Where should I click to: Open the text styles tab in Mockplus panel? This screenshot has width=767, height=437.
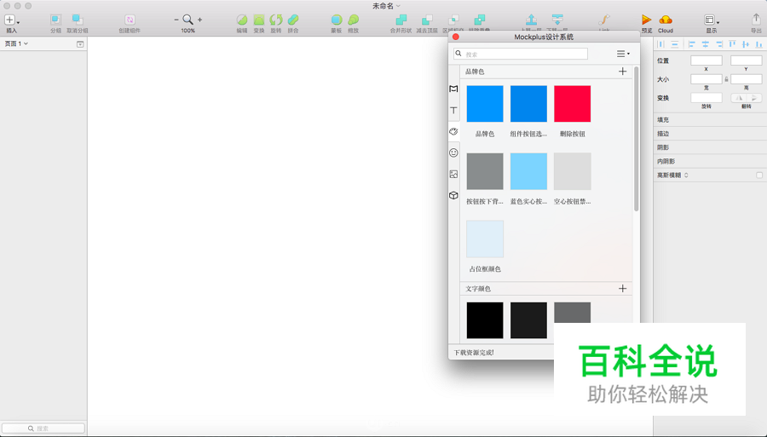453,111
